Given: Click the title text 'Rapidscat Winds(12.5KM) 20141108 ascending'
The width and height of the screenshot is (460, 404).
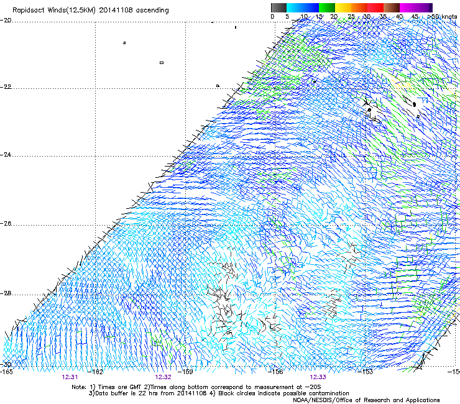Looking at the screenshot, I should click(x=91, y=11).
